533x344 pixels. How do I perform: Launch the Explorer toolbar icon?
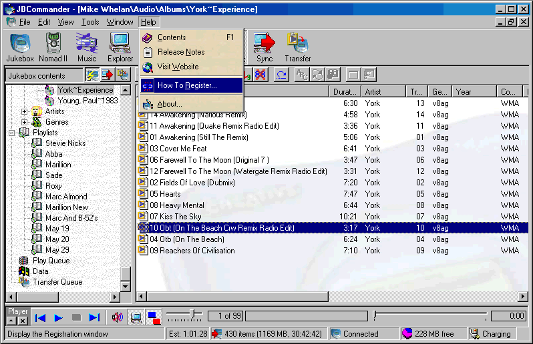pyautogui.click(x=120, y=47)
